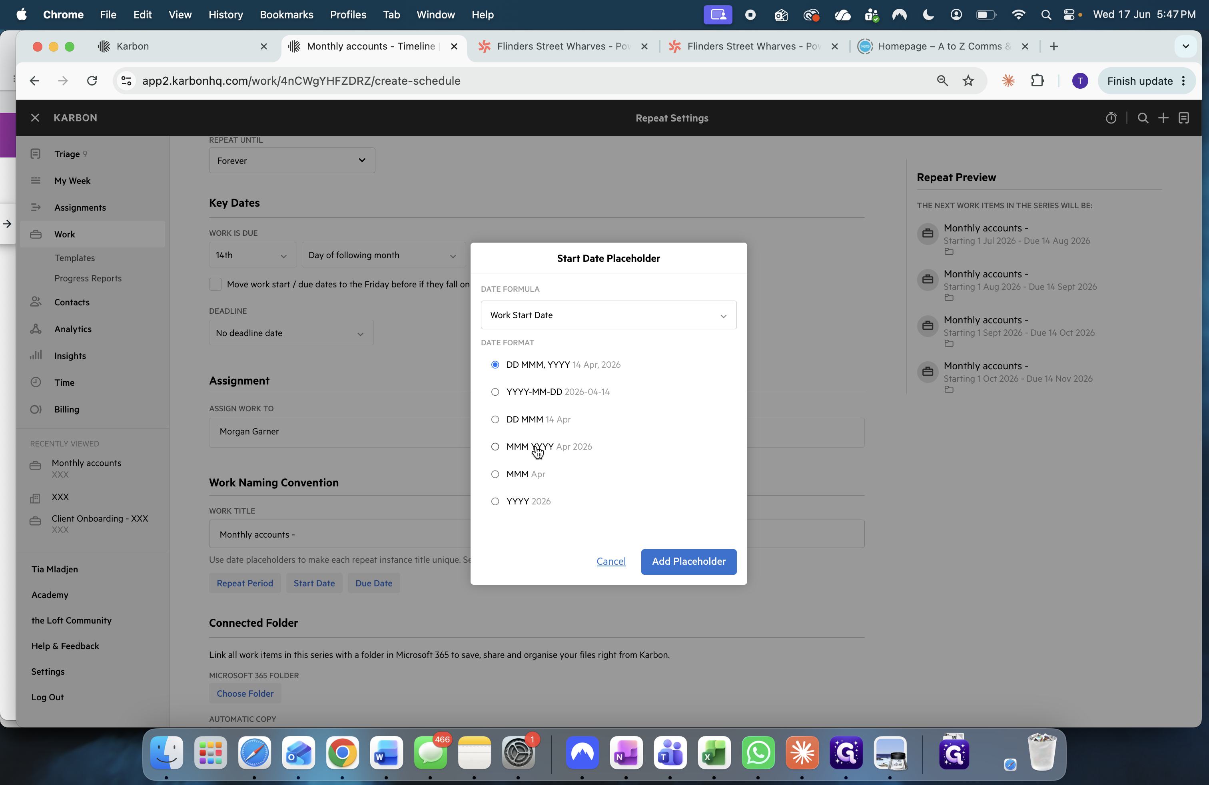Click the Triage sidebar icon
This screenshot has height=785, width=1209.
(36, 154)
